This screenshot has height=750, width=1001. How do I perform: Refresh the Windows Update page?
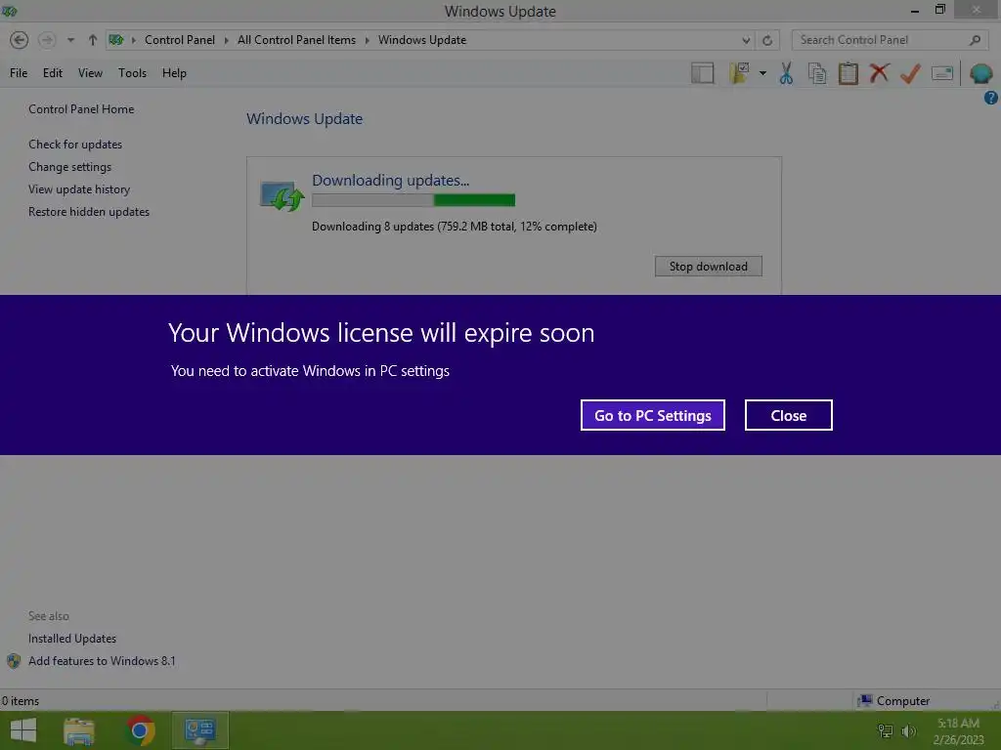(767, 40)
